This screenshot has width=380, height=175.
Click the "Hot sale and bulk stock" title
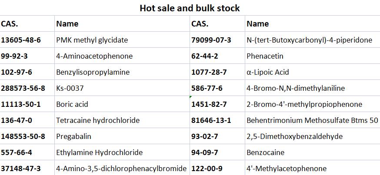tap(190, 8)
